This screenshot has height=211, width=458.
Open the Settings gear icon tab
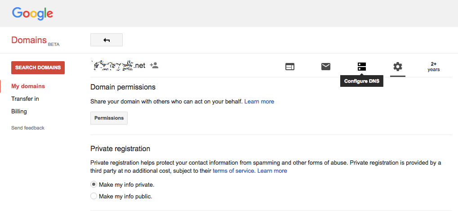tap(397, 67)
